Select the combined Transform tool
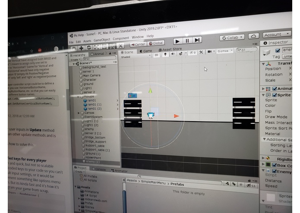 click(x=112, y=46)
